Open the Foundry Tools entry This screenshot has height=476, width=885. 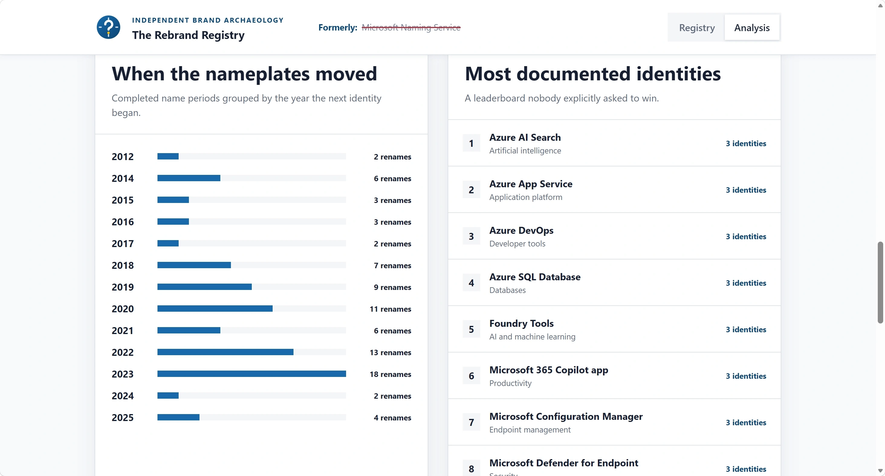[x=614, y=329]
